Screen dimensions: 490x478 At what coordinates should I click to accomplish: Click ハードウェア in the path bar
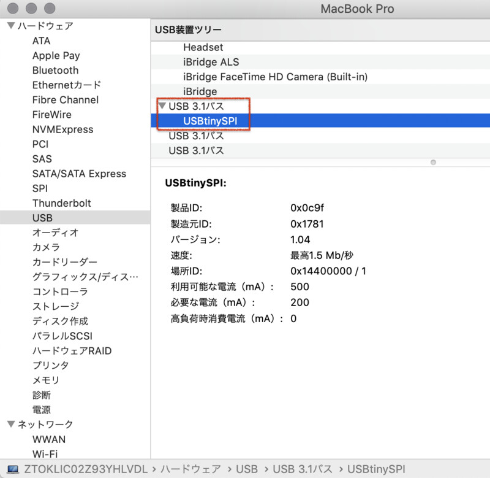coord(190,469)
